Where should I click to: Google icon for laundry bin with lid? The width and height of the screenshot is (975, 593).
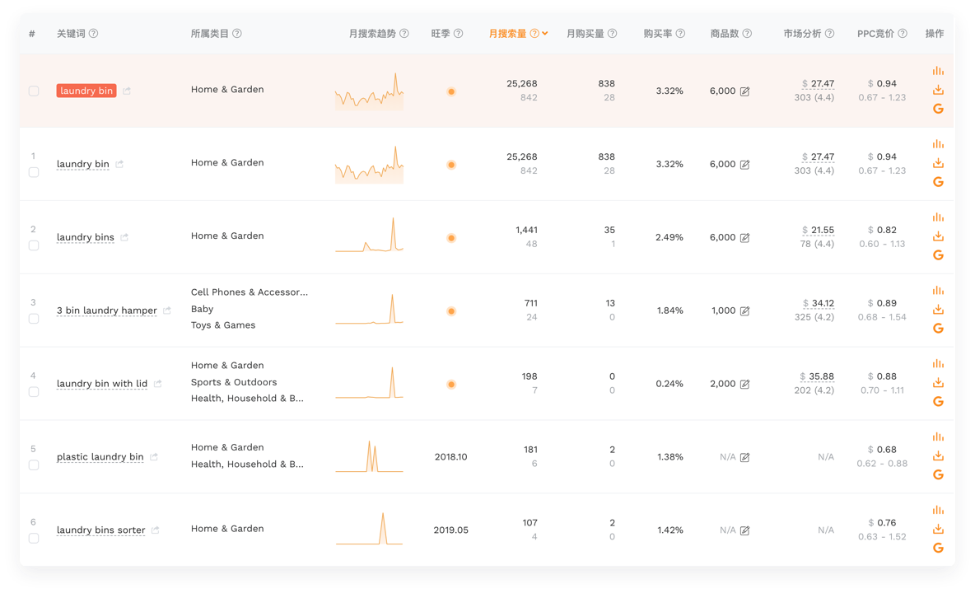pyautogui.click(x=938, y=402)
